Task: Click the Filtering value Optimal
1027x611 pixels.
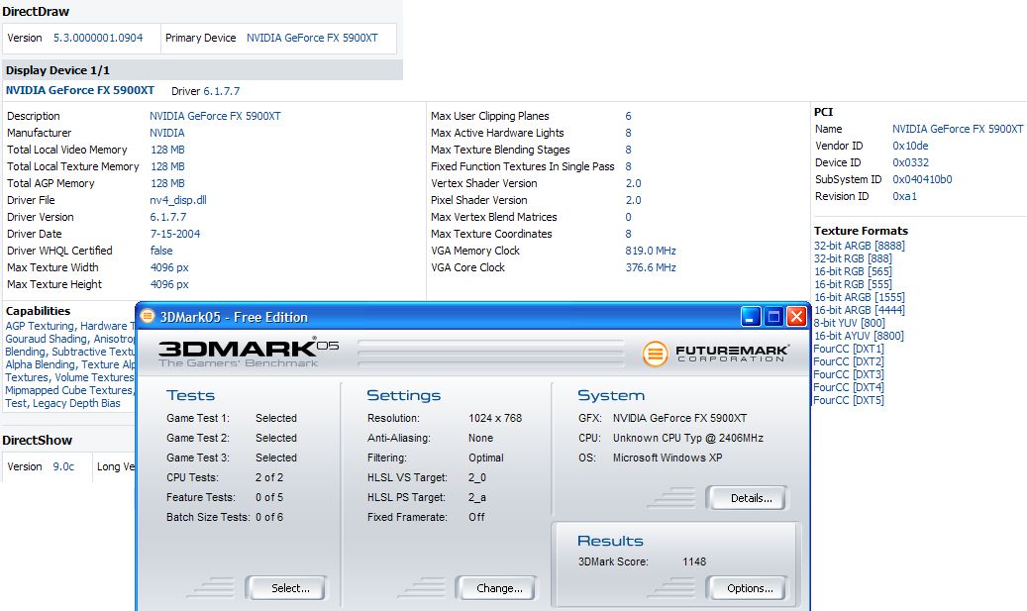Action: [x=486, y=458]
